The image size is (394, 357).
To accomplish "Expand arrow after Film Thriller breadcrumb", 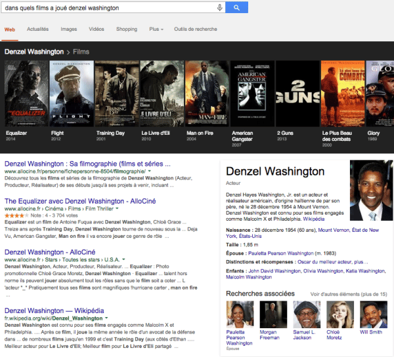I will click(117, 208).
